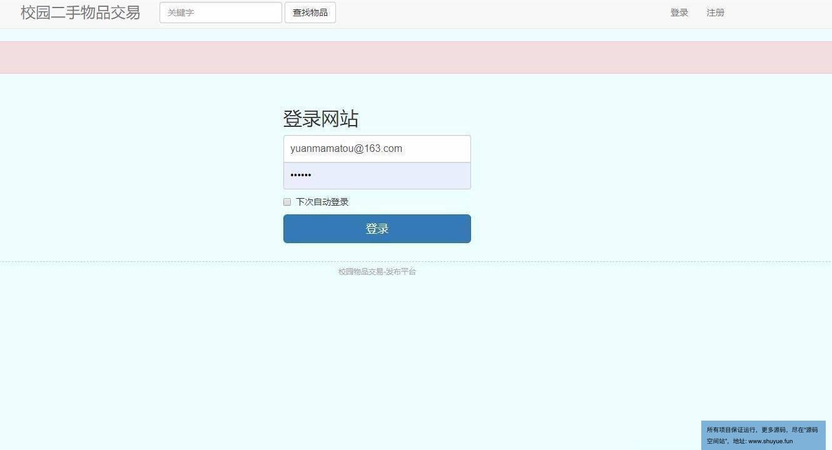Image resolution: width=832 pixels, height=450 pixels.
Task: Enable the 下次自动登录 checkbox
Action: click(x=287, y=202)
